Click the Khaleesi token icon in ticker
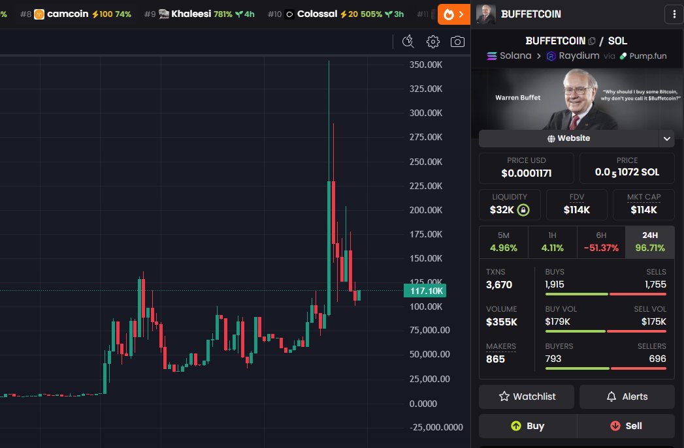684x448 pixels. tap(163, 14)
